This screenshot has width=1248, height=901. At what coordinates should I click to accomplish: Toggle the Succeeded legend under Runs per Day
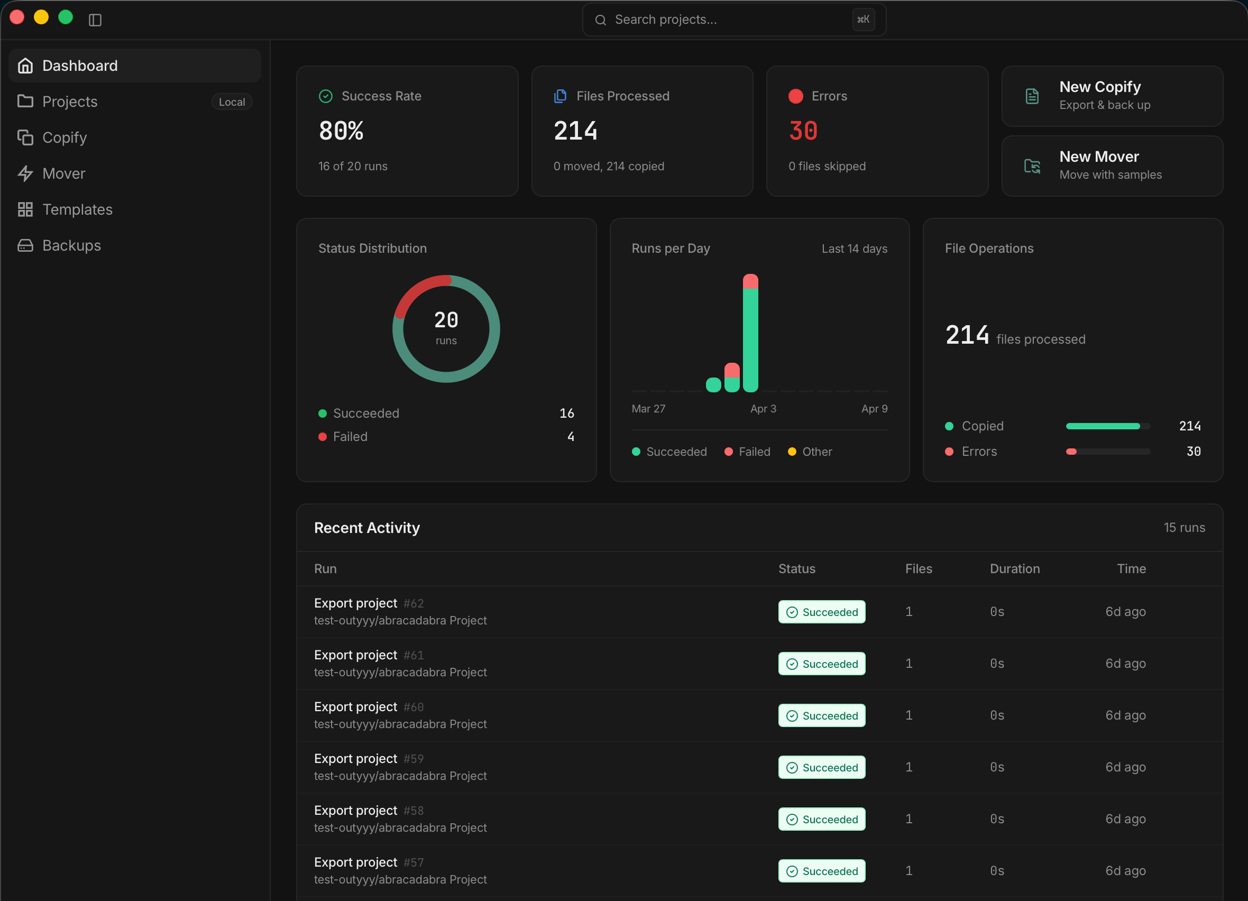point(669,452)
